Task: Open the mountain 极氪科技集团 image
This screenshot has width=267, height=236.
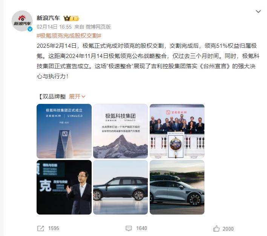Action: coord(120,131)
